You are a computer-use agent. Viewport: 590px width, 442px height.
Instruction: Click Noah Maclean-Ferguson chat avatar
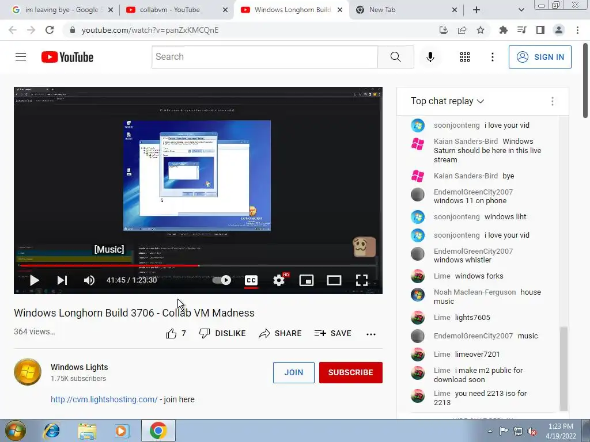417,295
